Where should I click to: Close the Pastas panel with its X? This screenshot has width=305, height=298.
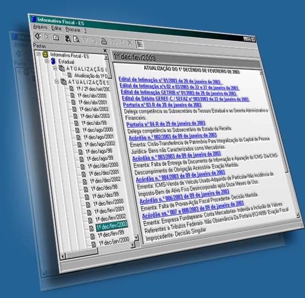[x=105, y=51]
